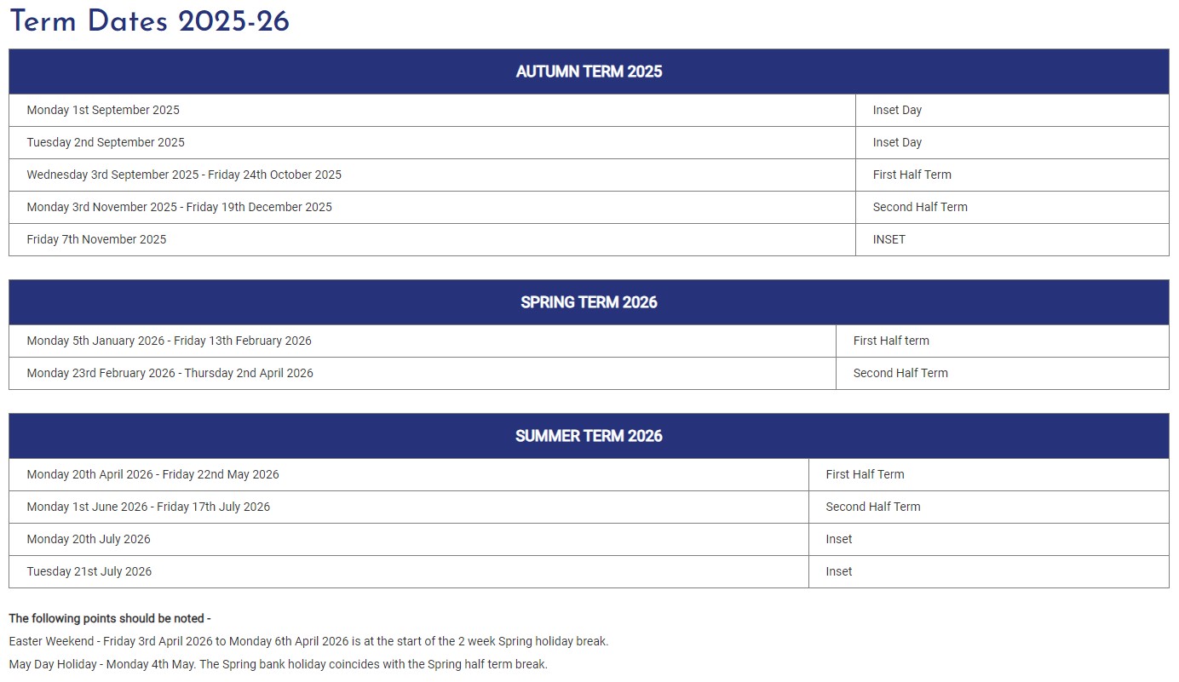Click the Easter Weekend note text
The image size is (1179, 682).
(308, 641)
